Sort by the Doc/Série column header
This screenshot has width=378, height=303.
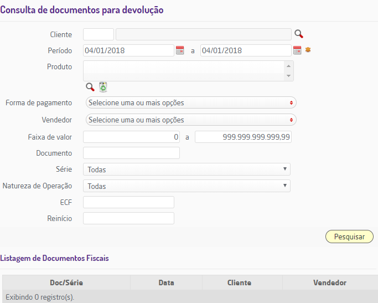tap(66, 283)
